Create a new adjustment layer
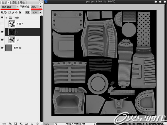The image size is (167, 125). click(21, 124)
